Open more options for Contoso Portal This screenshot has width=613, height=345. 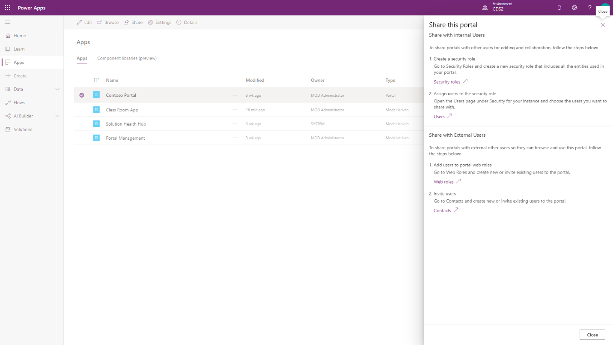click(x=235, y=95)
